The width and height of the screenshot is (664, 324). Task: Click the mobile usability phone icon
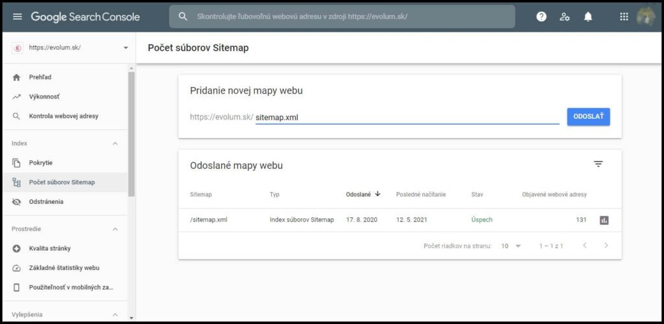16,288
